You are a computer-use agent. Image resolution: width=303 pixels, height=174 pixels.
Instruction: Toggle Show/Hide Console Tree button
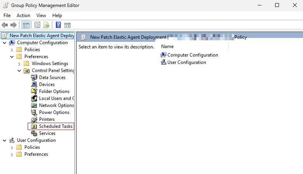pos(26,25)
